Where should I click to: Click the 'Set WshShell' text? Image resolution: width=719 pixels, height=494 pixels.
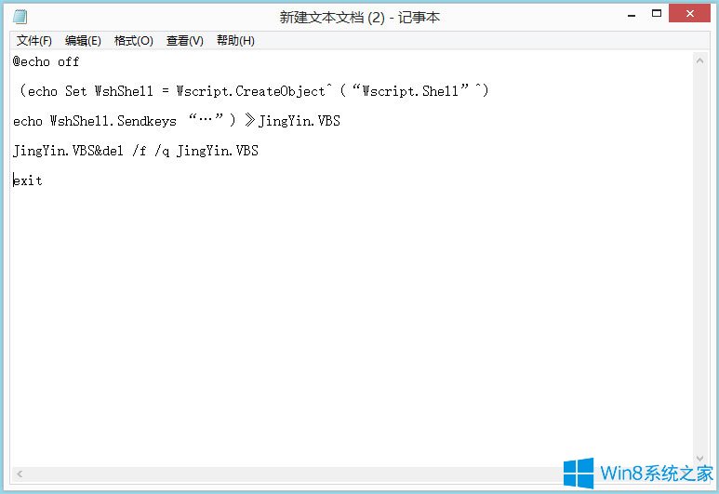(109, 91)
